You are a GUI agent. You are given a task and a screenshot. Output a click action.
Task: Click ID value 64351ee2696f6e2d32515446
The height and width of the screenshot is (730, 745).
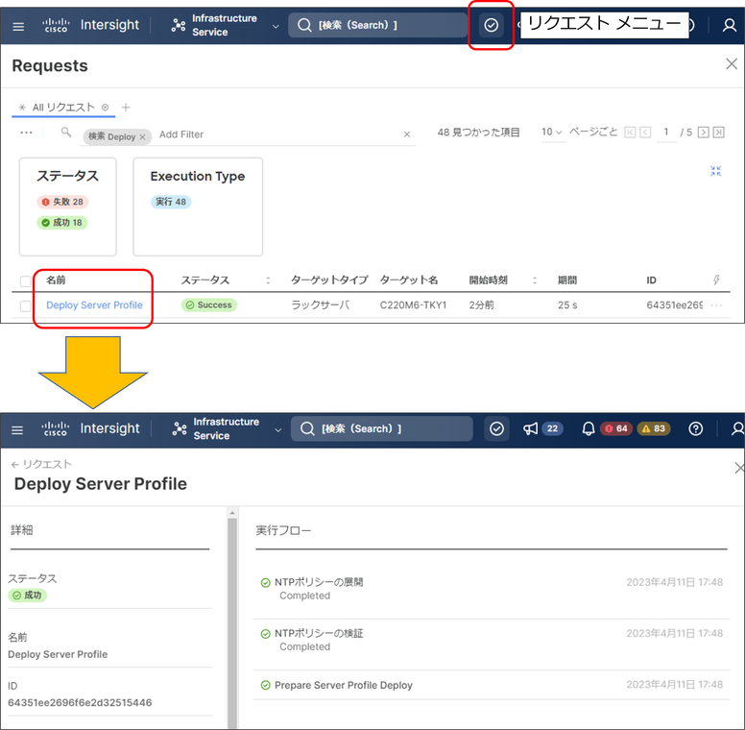[x=80, y=702]
